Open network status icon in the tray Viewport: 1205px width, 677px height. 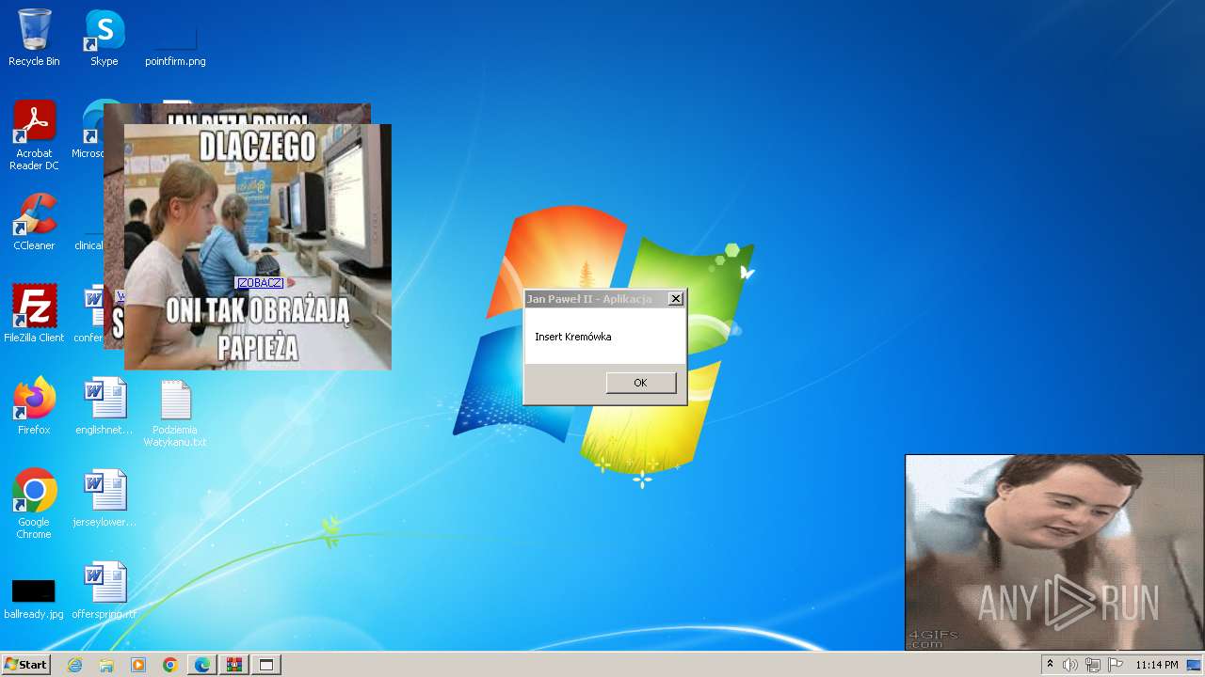coord(1093,665)
